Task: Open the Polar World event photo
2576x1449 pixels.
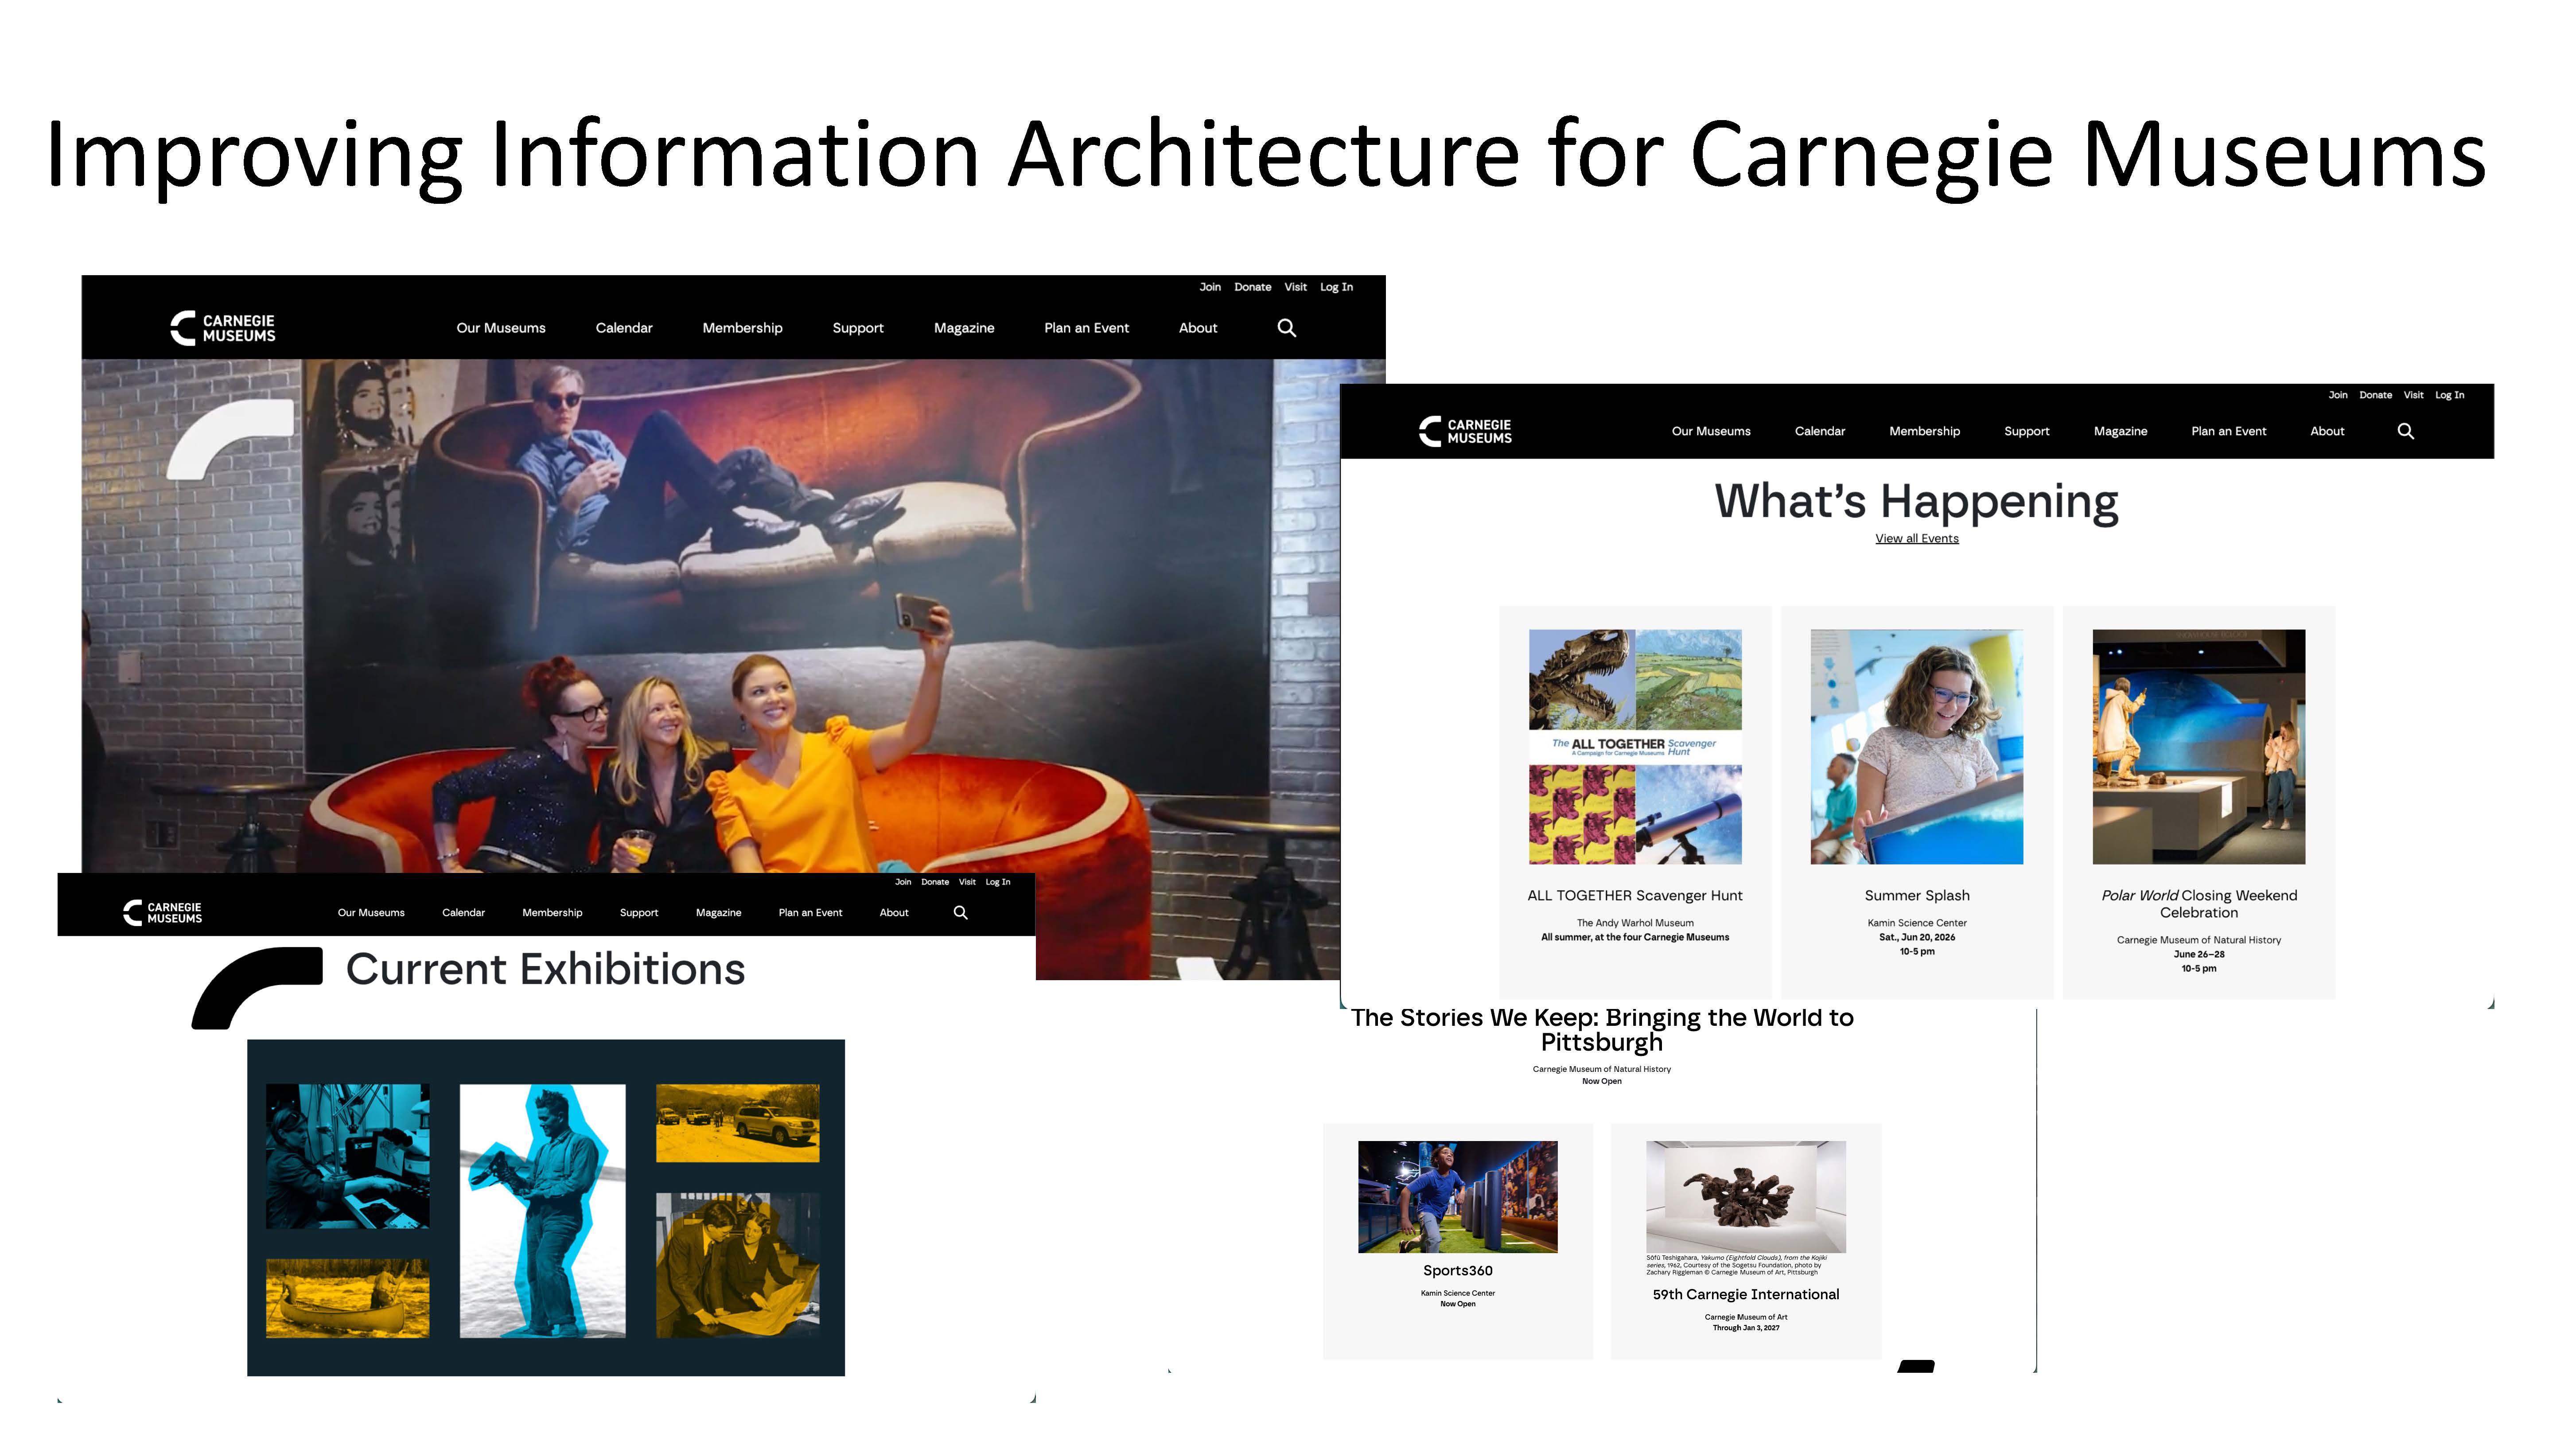Action: pos(2198,746)
